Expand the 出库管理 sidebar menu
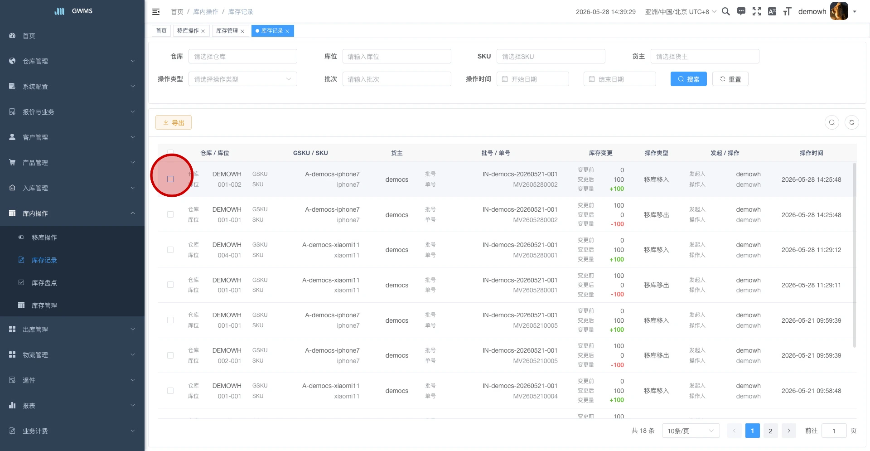Screen dimensions: 870x451 72,330
